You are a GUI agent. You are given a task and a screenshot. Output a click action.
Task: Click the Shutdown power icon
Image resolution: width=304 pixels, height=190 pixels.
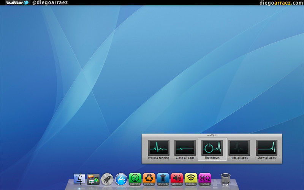pos(212,147)
